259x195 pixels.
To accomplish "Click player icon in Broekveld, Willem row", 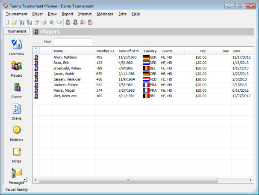I will [x=36, y=69].
